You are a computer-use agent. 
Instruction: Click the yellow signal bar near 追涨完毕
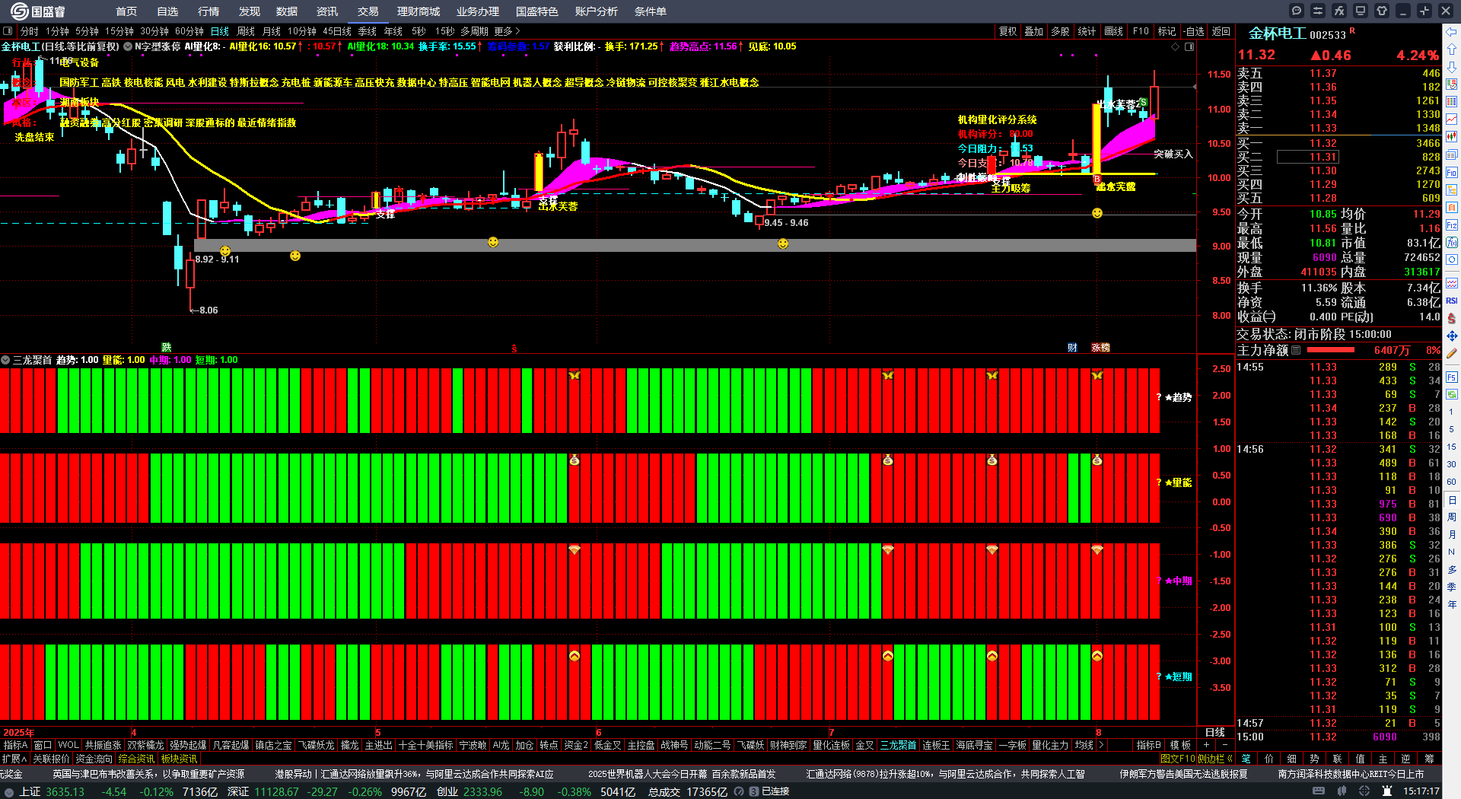pos(1096,138)
